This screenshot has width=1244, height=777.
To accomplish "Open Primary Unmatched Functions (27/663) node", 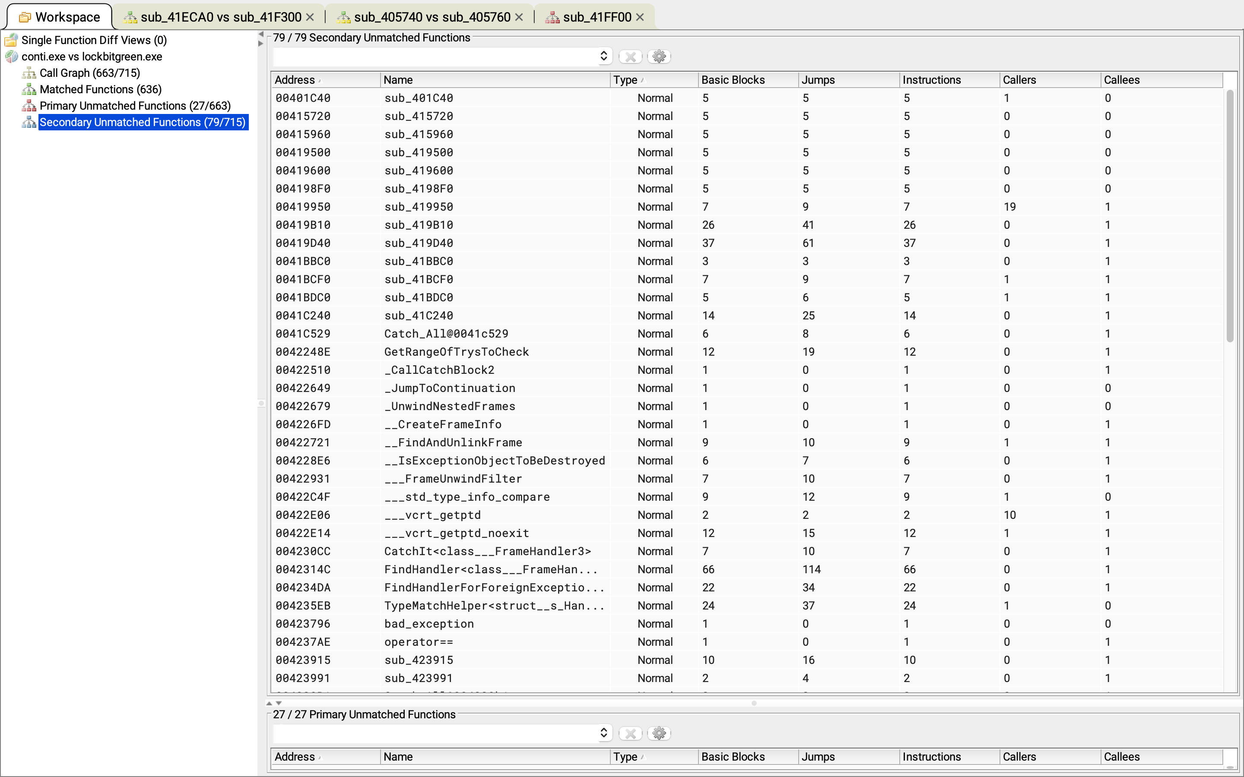I will (x=135, y=105).
